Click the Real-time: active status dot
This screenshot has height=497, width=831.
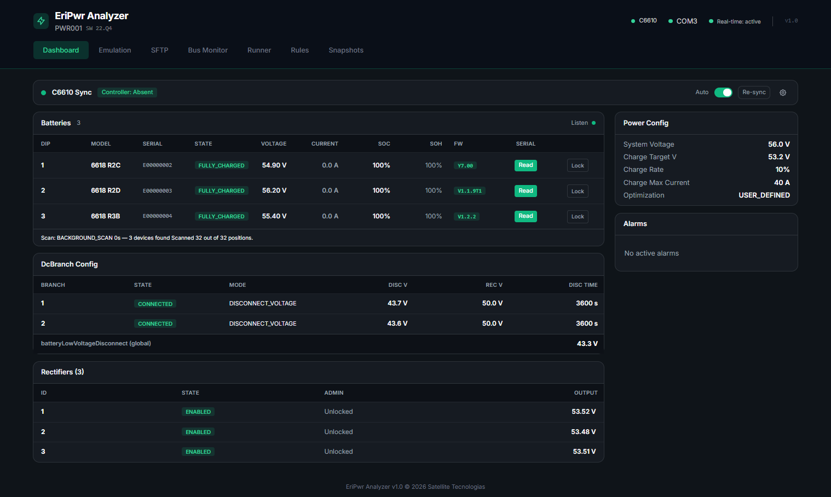click(x=711, y=21)
